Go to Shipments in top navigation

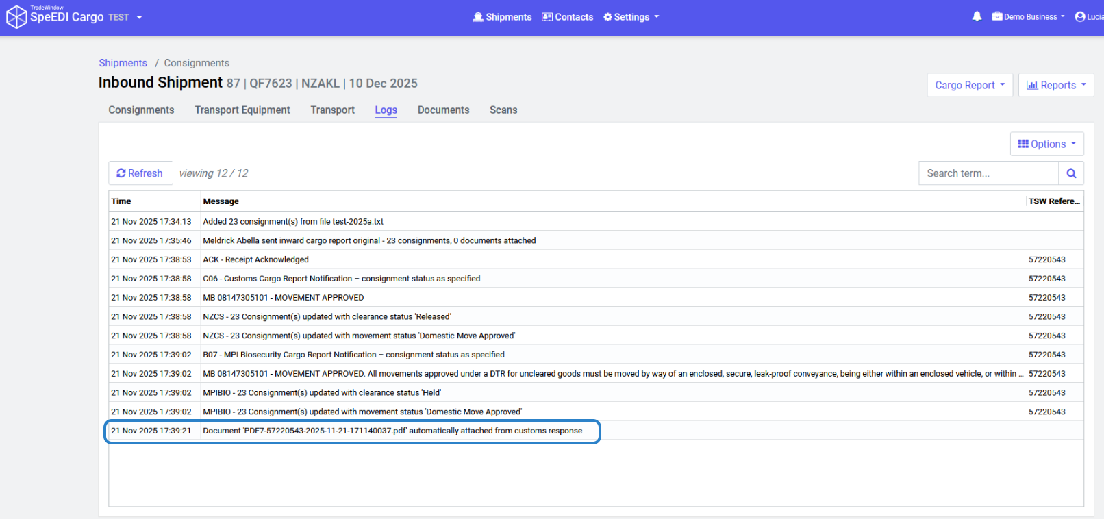point(502,17)
